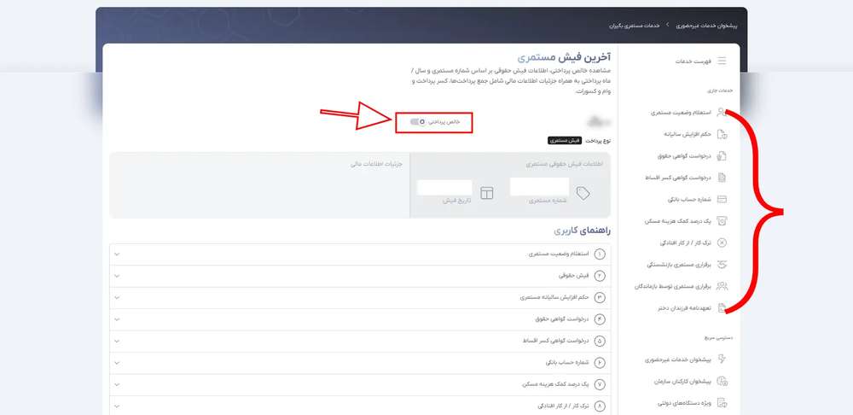
Task: Open پیشخوان خدمات غیرحضوری quick access link
Action: pyautogui.click(x=678, y=359)
